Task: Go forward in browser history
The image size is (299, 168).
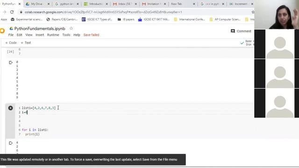Action: point(4,12)
